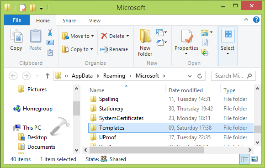Click the Forward navigation arrow
Image resolution: width=265 pixels, height=168 pixels.
[x=26, y=76]
